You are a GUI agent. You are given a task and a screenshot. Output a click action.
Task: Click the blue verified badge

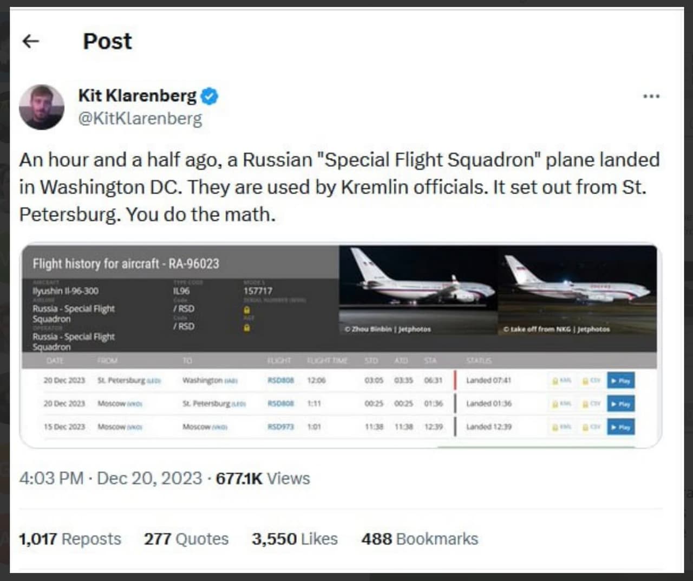(210, 96)
